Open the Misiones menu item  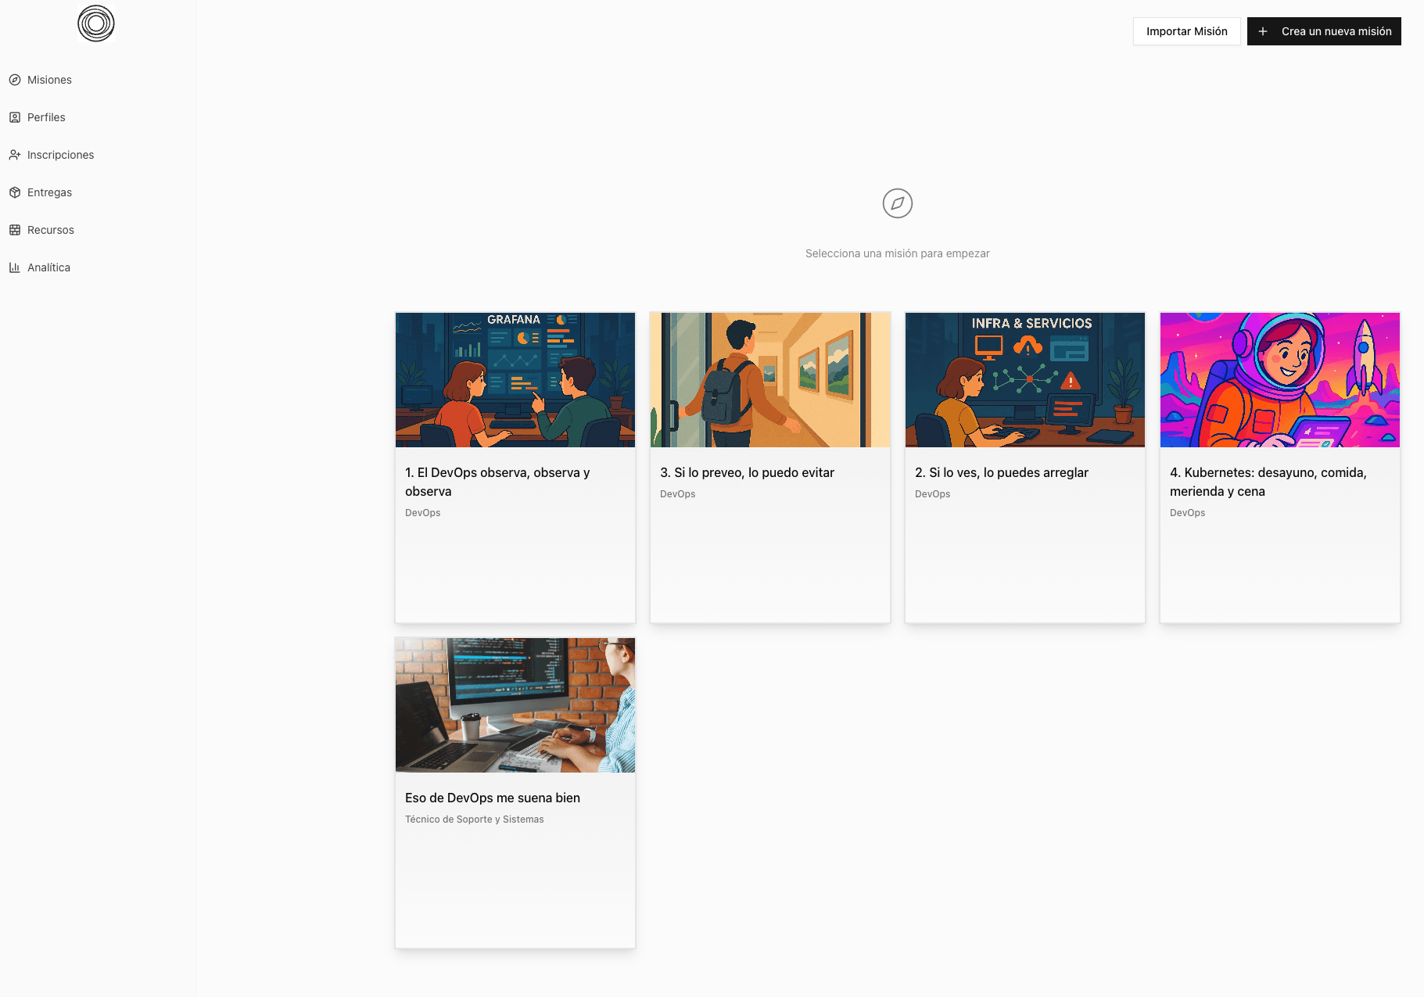tap(49, 80)
